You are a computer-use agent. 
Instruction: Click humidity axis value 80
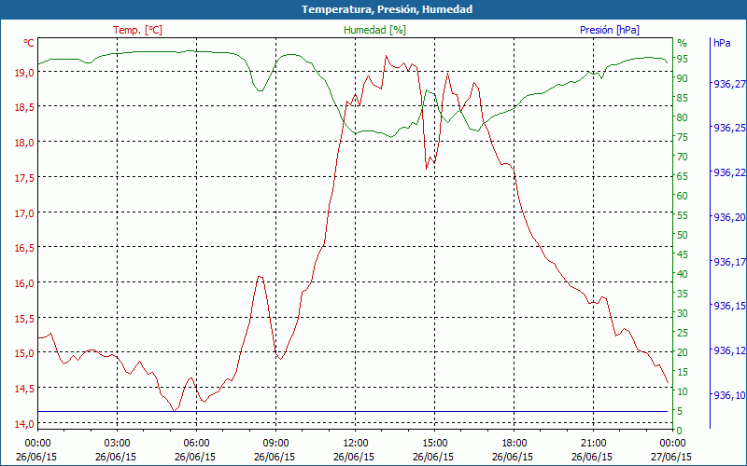(x=683, y=117)
